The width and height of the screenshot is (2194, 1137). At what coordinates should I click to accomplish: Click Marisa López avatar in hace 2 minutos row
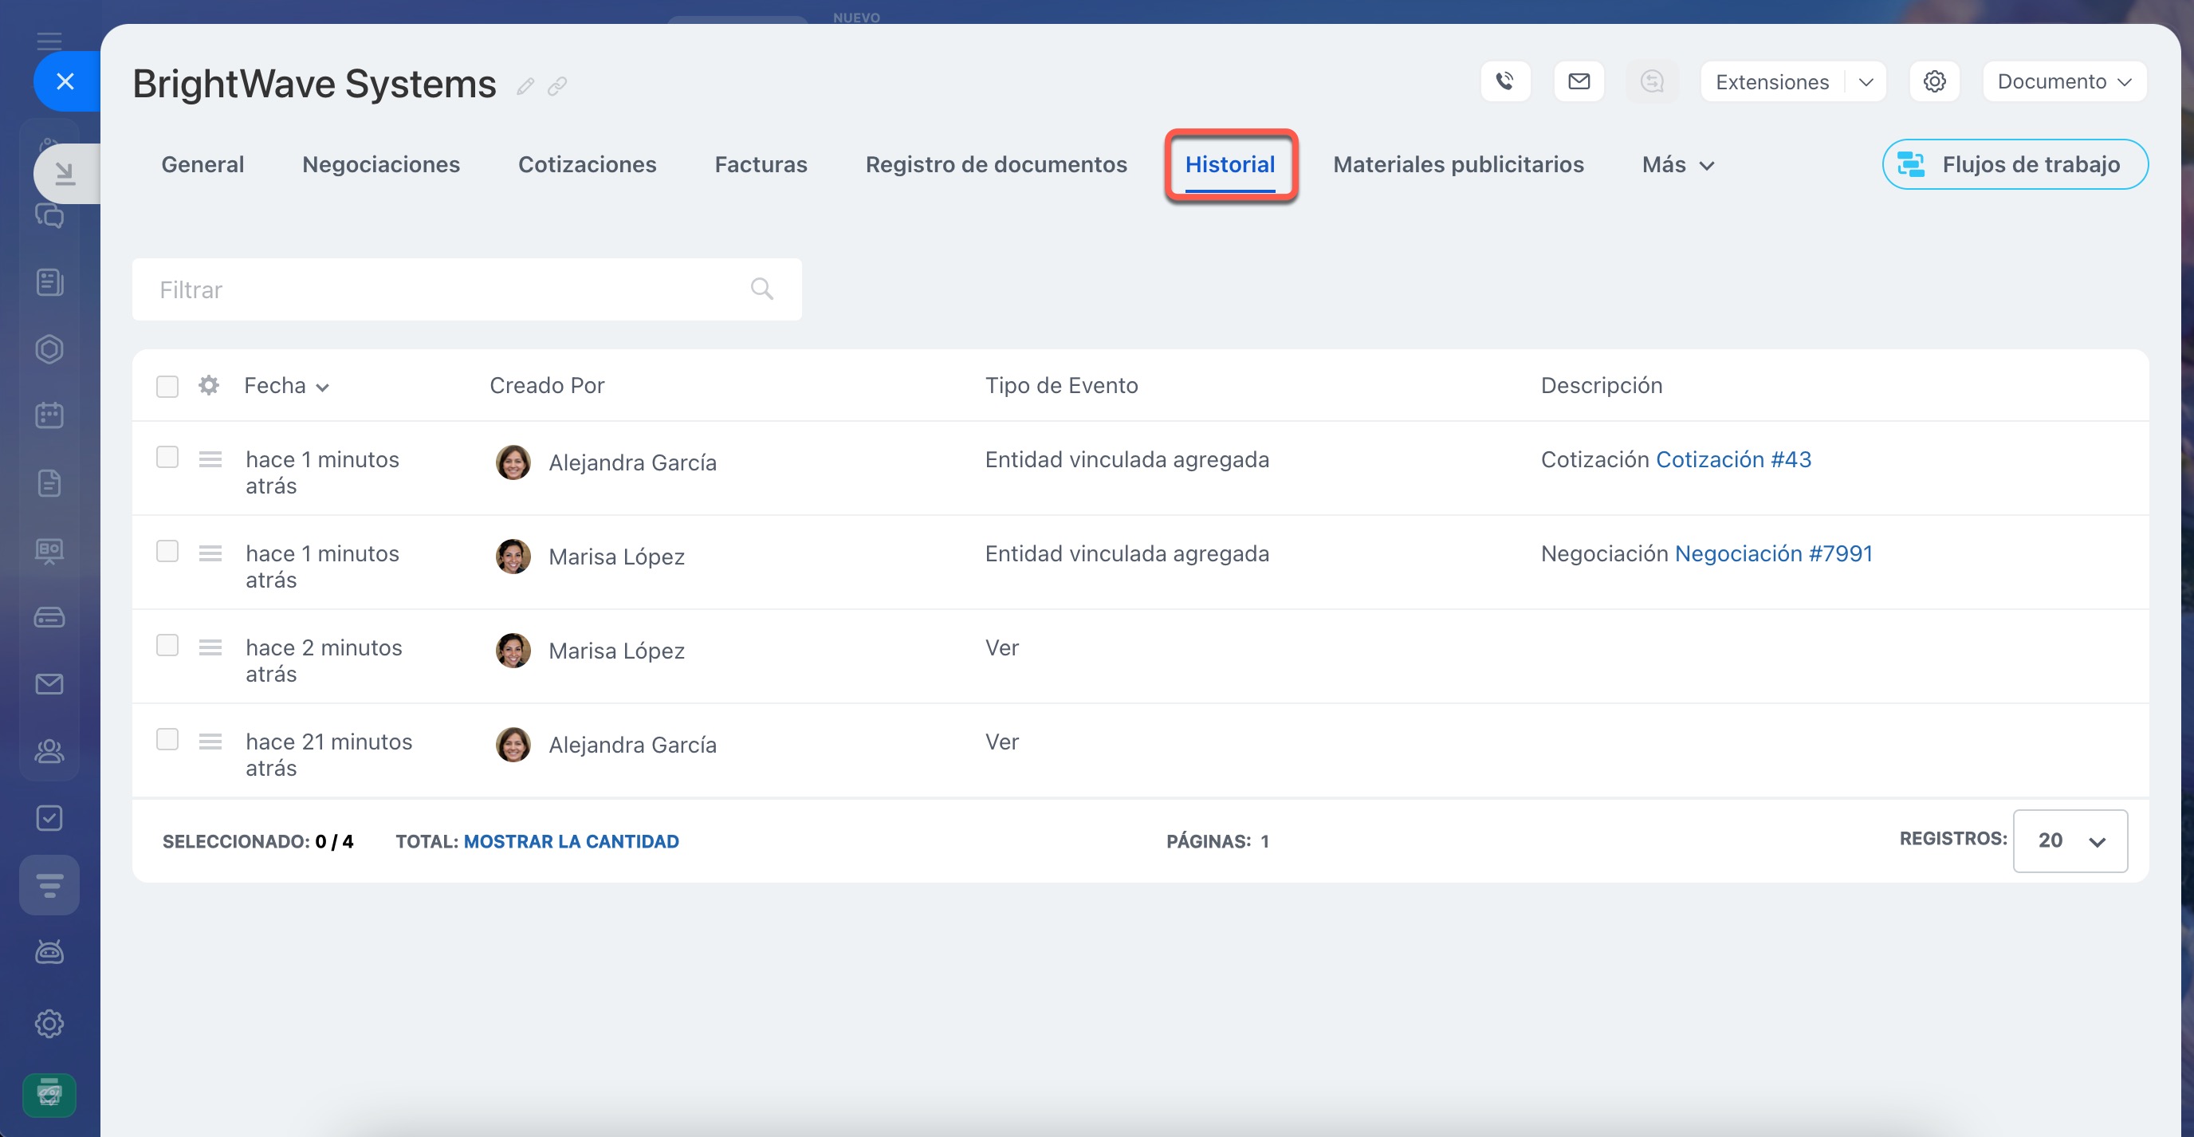513,651
